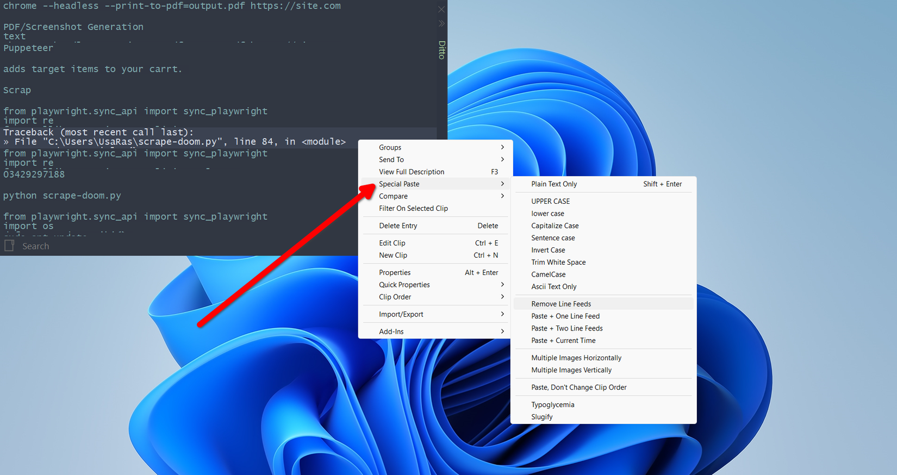Click the search options icon beside Search
This screenshot has width=897, height=475.
tap(9, 246)
